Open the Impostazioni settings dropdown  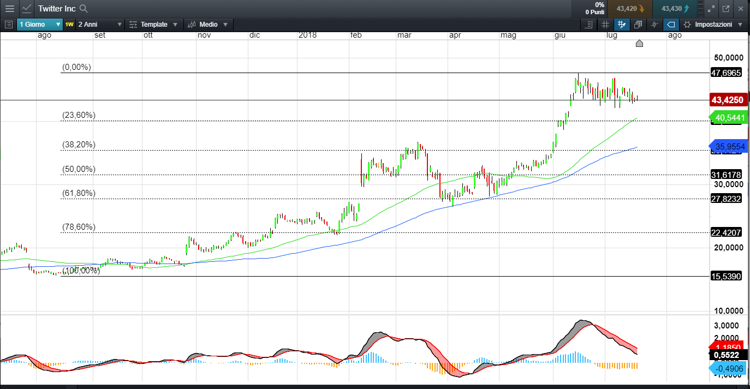tap(713, 25)
